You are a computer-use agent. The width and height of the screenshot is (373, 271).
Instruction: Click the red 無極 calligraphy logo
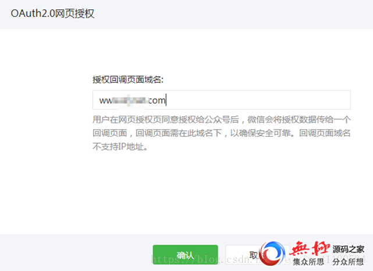click(310, 249)
